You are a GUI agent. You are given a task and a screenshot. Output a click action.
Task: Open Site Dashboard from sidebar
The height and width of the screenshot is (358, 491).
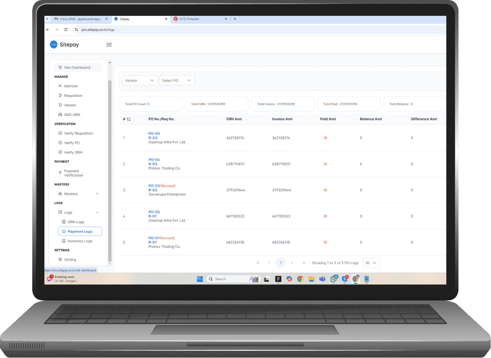click(77, 67)
